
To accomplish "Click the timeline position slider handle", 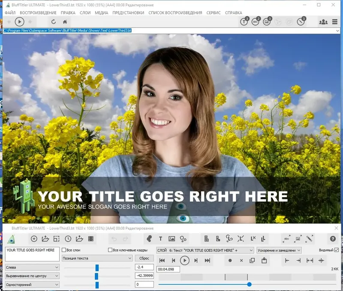I will (x=249, y=284).
